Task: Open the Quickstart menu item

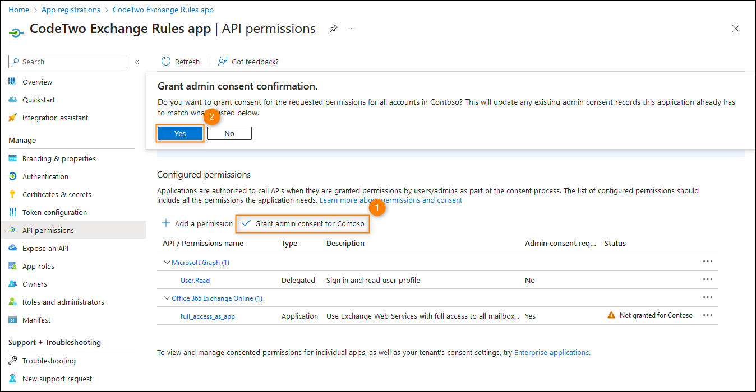Action: tap(39, 100)
